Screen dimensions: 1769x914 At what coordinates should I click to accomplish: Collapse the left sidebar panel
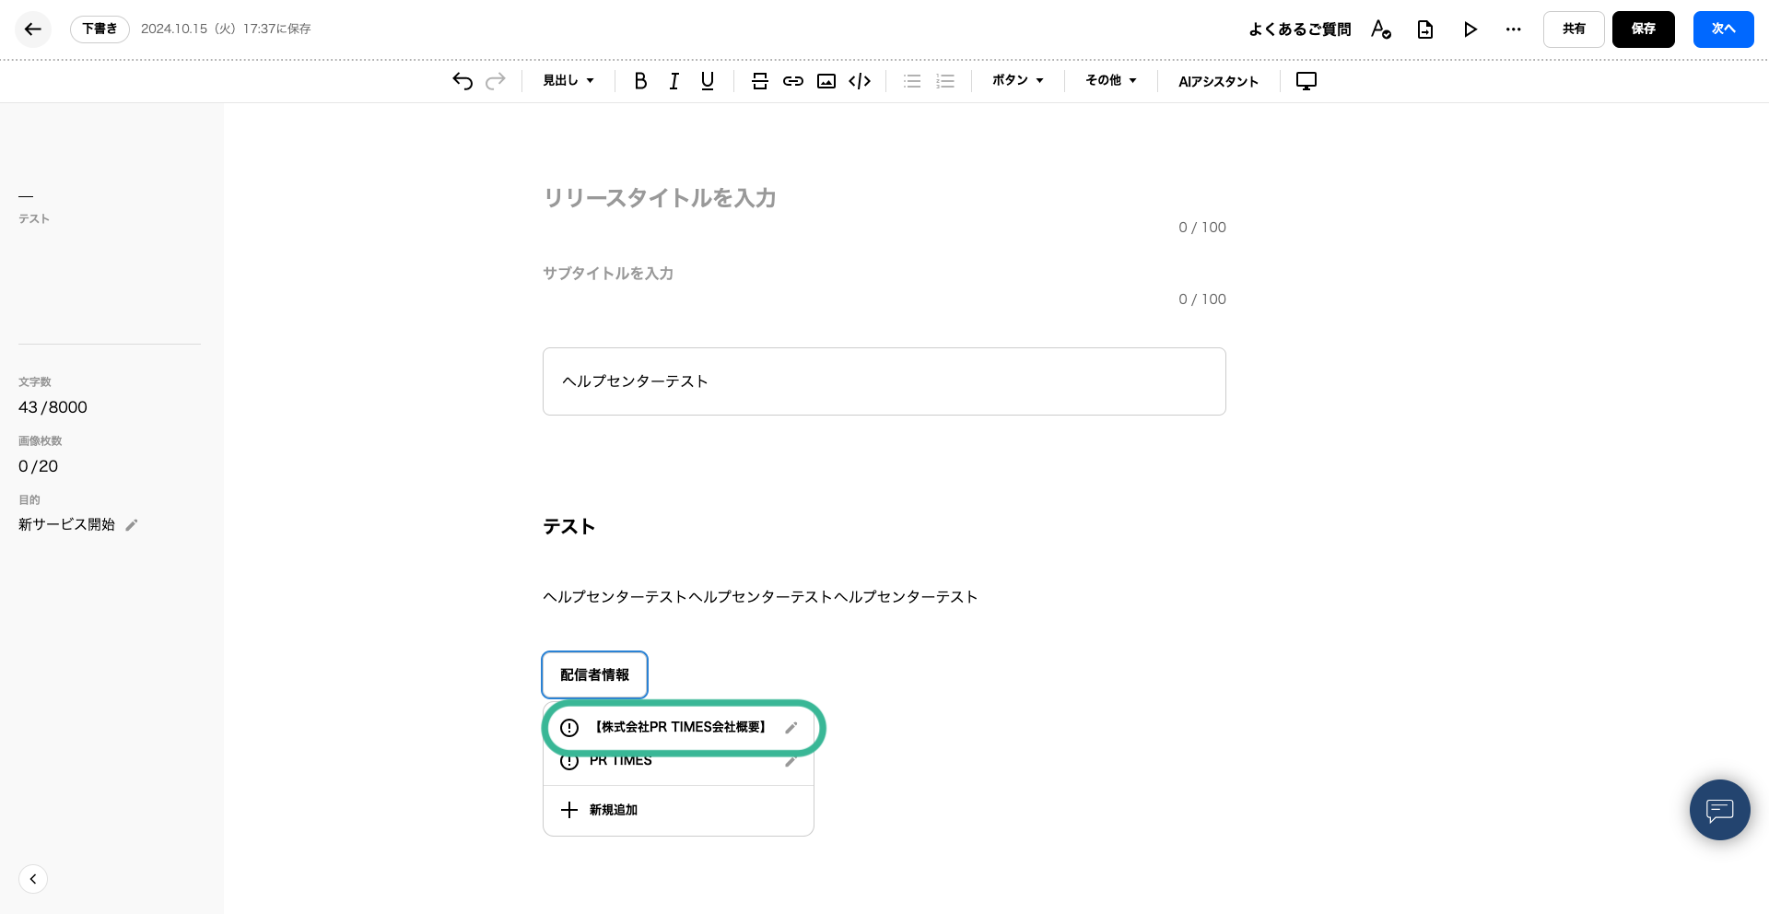(x=33, y=879)
